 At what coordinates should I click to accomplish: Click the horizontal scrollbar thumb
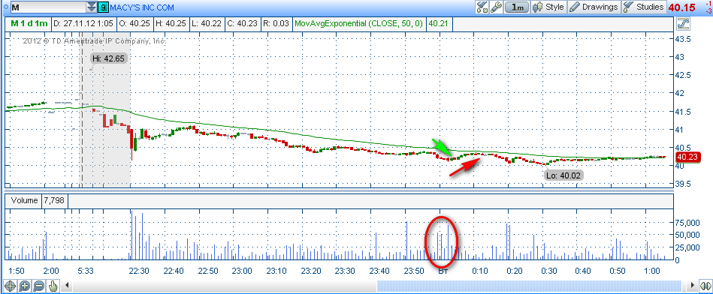tap(529, 286)
